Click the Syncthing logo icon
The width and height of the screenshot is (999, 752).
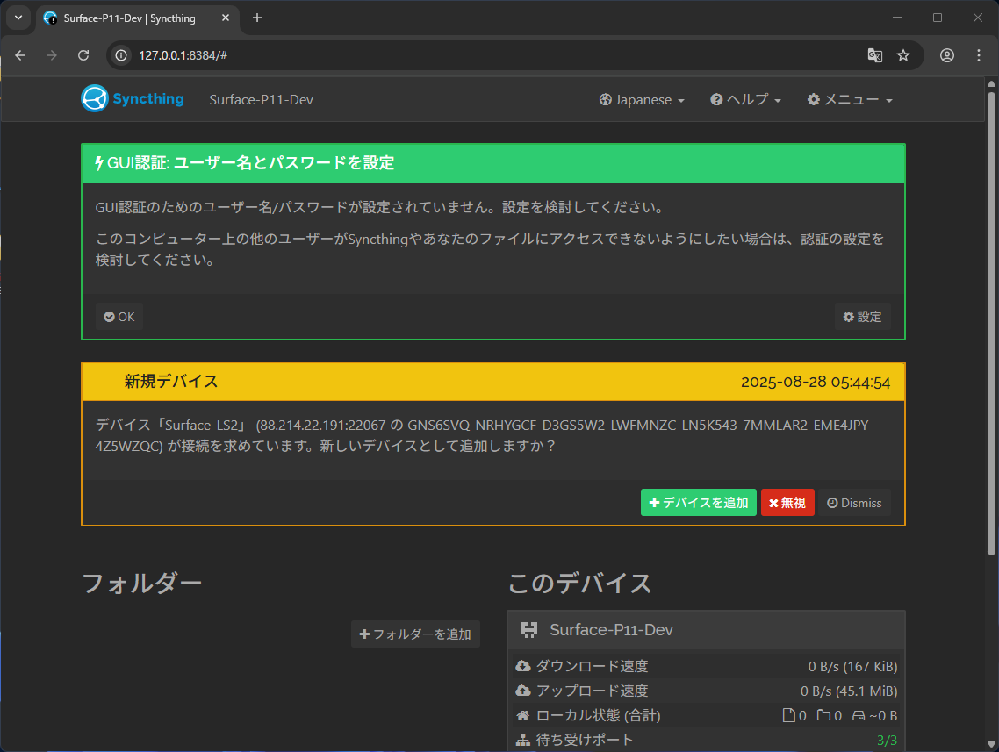94,98
